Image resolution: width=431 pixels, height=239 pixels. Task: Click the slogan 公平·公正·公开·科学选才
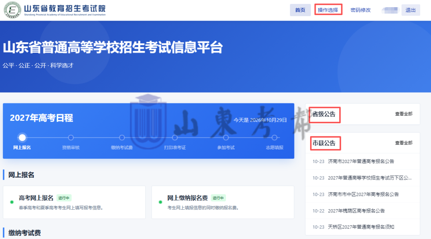pos(38,66)
